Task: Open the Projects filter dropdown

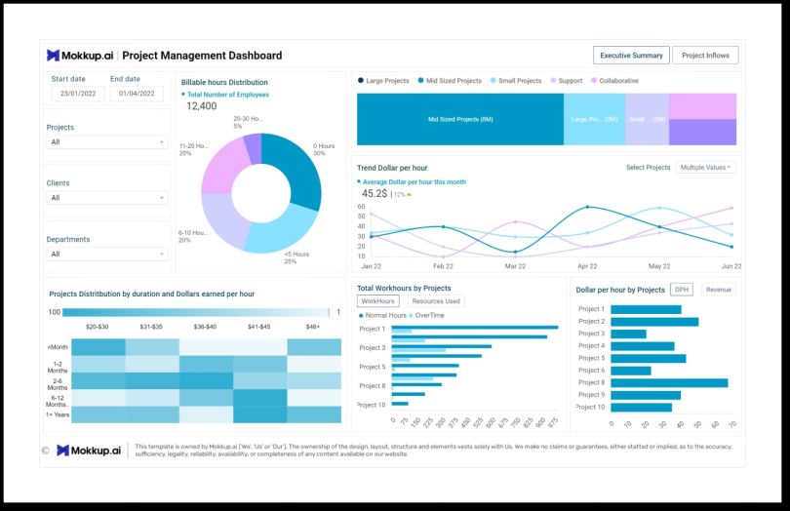Action: [107, 142]
